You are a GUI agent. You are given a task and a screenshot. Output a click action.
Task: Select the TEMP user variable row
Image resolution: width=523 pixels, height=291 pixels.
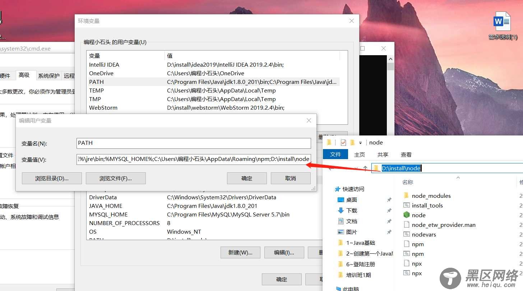213,90
